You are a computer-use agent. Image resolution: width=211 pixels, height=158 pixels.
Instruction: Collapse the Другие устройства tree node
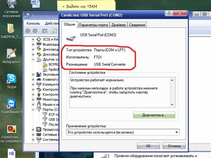pos(33,59)
